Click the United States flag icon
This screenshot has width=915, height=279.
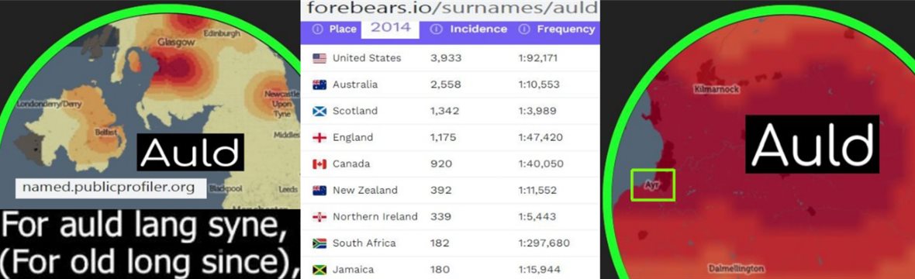[x=319, y=58]
